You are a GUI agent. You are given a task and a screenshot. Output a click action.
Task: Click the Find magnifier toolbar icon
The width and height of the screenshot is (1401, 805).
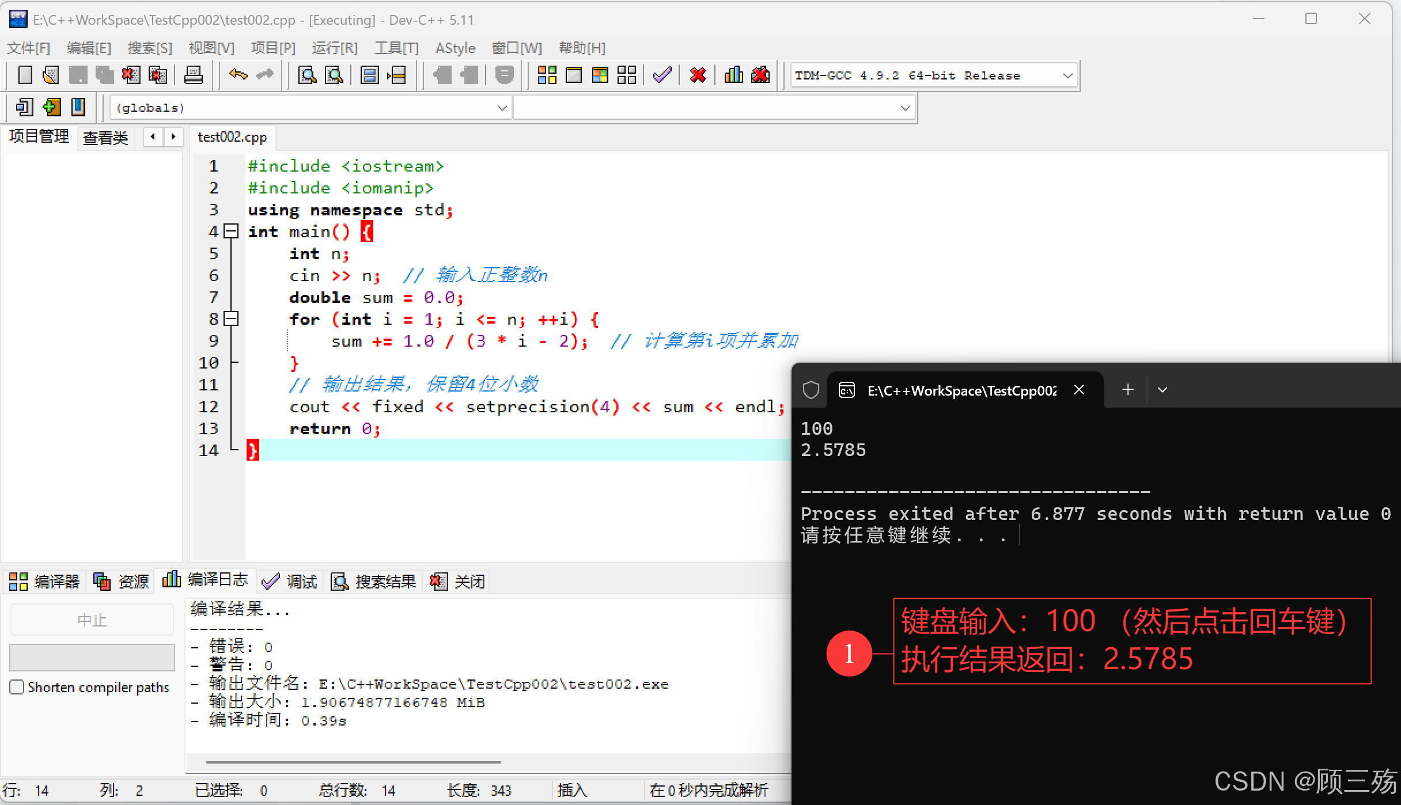(x=307, y=75)
